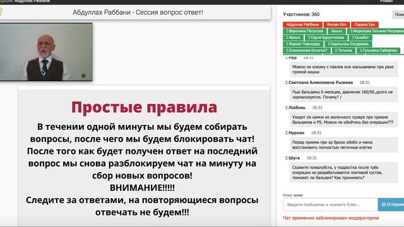This screenshot has height=227, width=404.
Task: Select participant tag Сымбат
Action: [x=360, y=38]
